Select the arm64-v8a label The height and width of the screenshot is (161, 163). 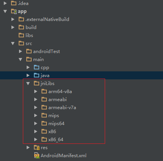click(60, 92)
